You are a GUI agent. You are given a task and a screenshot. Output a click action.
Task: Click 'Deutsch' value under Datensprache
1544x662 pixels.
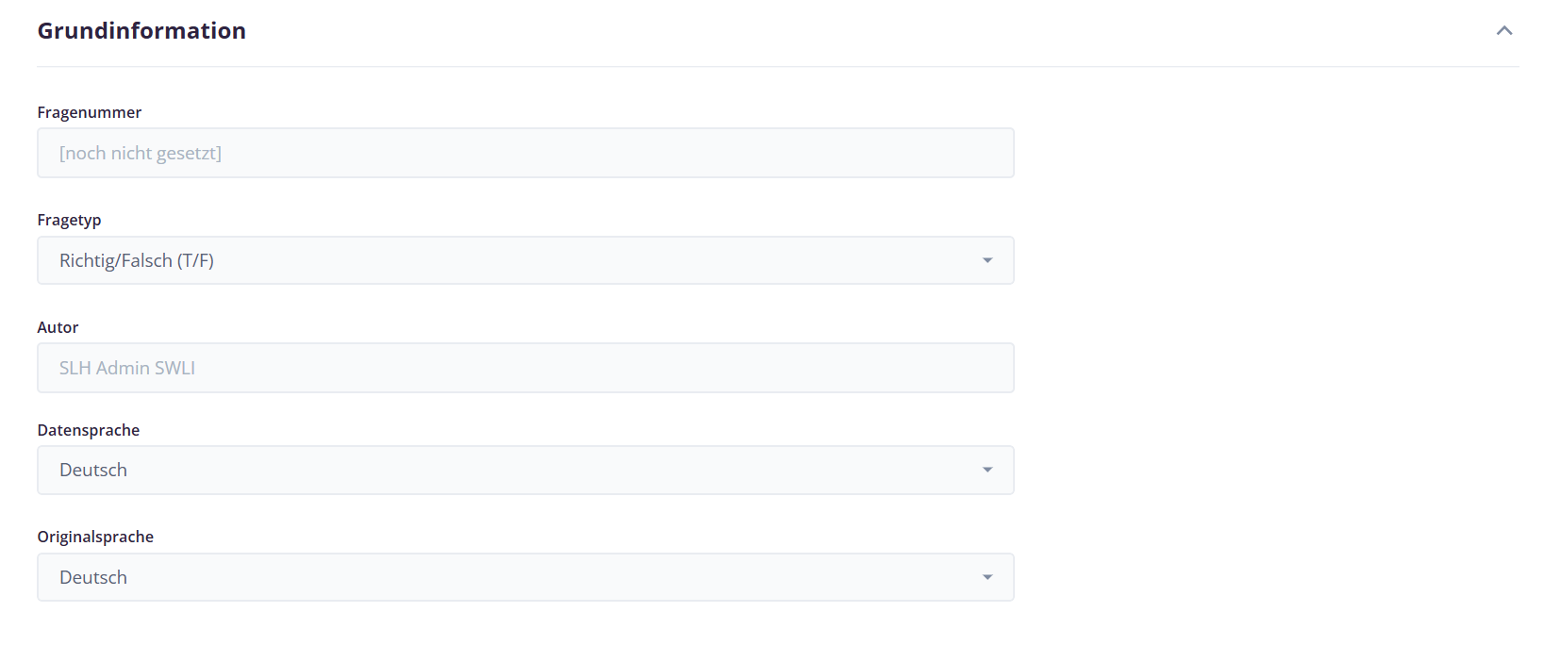pyautogui.click(x=93, y=470)
